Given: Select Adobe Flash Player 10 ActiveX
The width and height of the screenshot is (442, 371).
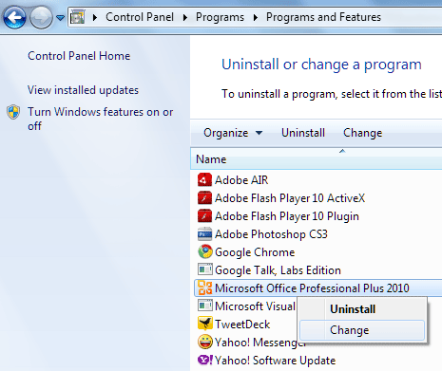Looking at the screenshot, I should pyautogui.click(x=290, y=198).
